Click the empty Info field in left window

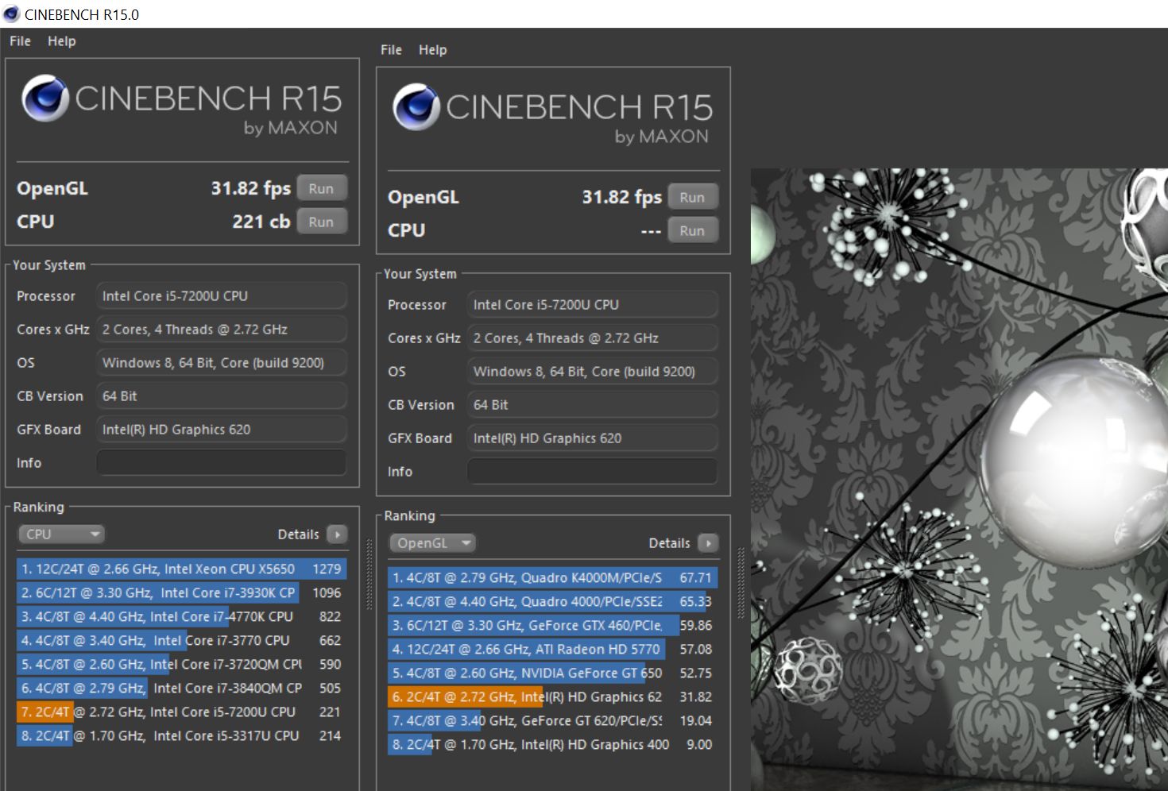pyautogui.click(x=222, y=463)
